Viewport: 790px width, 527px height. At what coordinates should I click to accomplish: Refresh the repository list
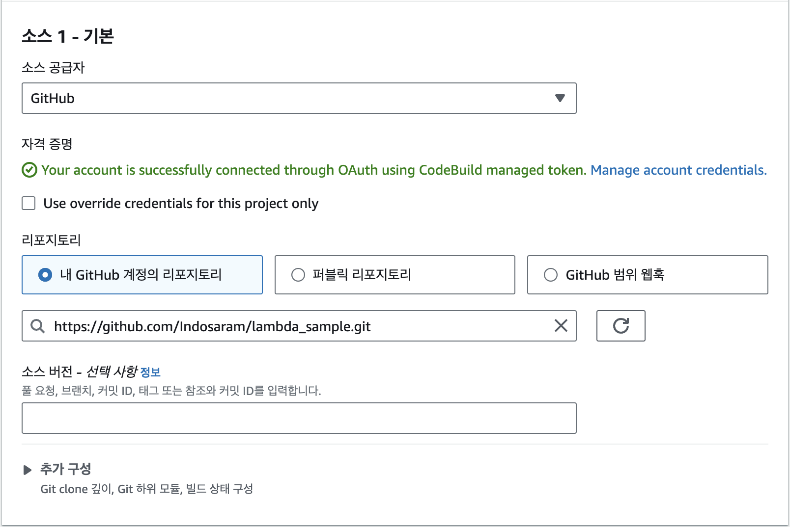(621, 326)
